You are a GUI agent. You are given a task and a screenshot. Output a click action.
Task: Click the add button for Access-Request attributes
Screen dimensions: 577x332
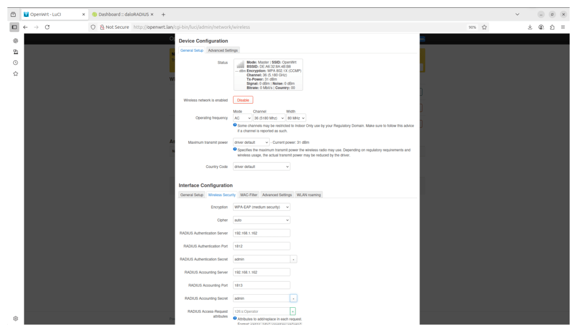[x=293, y=311]
